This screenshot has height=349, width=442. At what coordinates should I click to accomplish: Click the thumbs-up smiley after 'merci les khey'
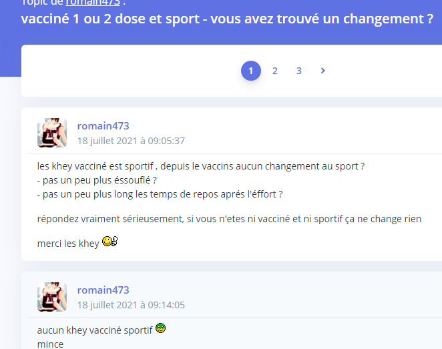tap(110, 242)
